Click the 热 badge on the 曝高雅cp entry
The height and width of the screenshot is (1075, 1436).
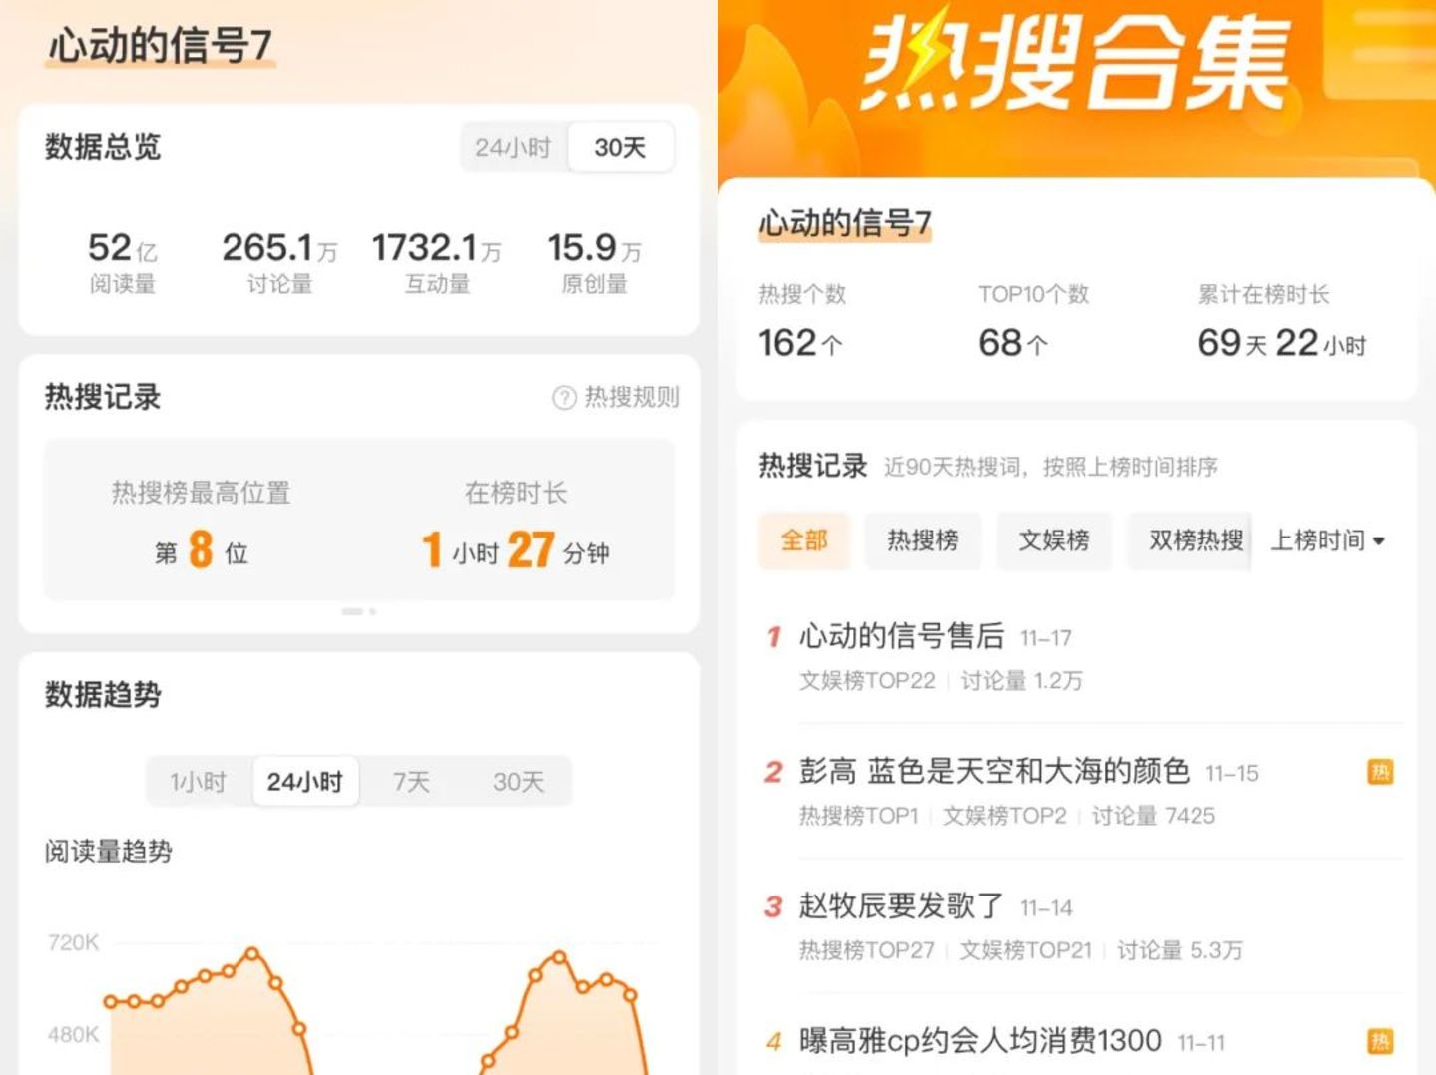point(1380,1042)
